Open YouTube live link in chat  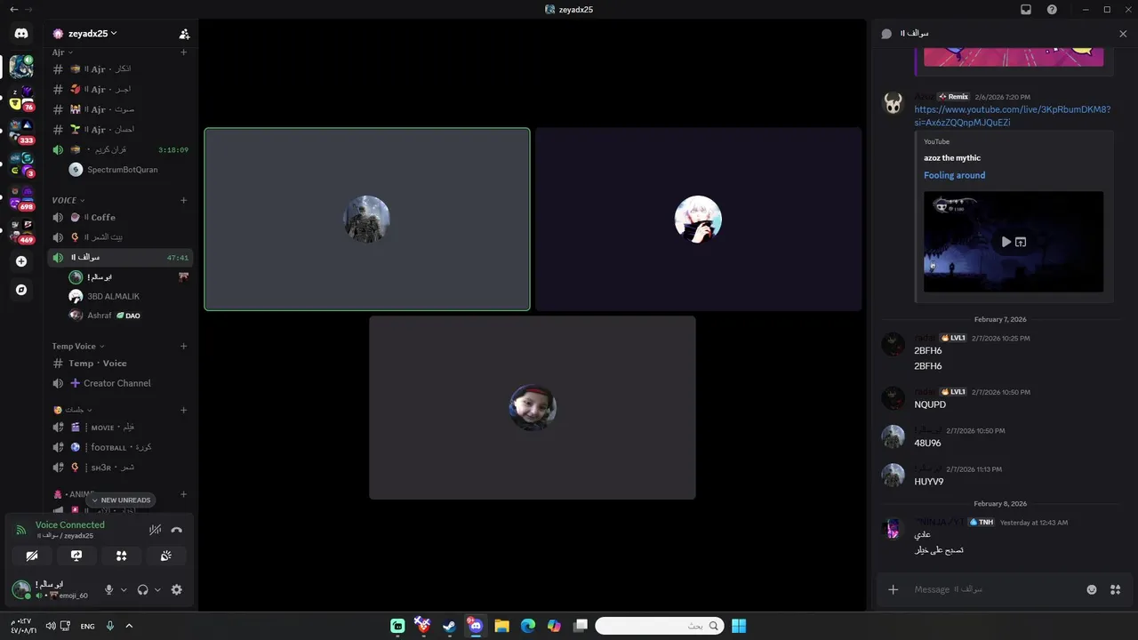coord(1012,116)
